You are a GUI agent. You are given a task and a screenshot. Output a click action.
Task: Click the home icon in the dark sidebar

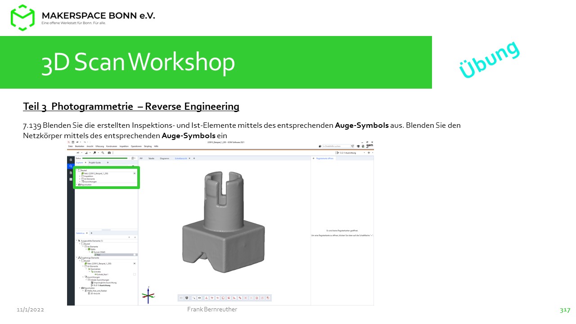(71, 160)
